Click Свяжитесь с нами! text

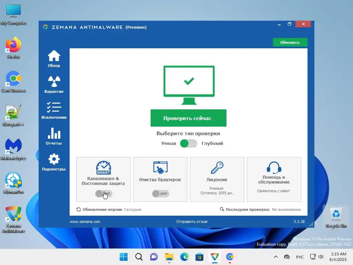point(273,191)
